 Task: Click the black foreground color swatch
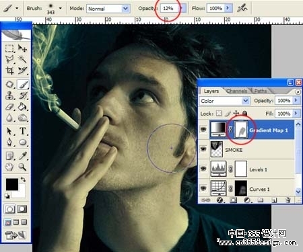[x=12, y=184]
